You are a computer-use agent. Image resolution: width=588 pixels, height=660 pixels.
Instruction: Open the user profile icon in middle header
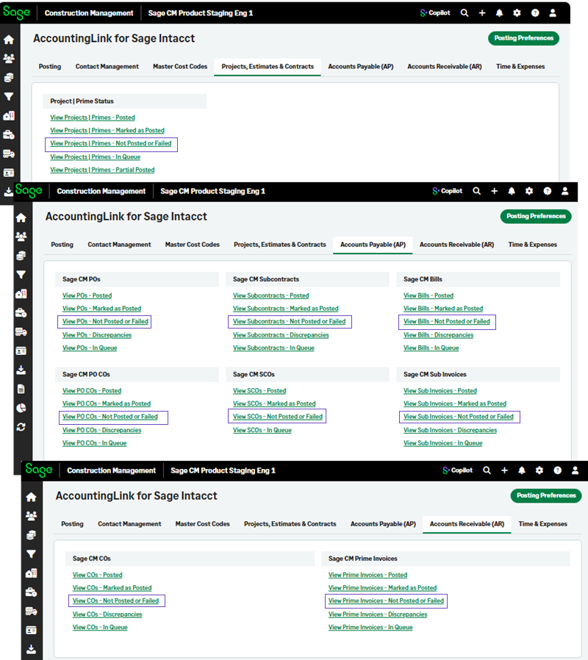click(564, 191)
